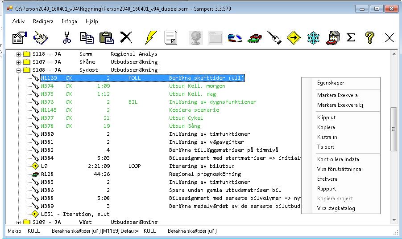Image resolution: width=402 pixels, height=239 pixels.
Task: Select row M378 Utbud Gång
Action: pos(121,126)
